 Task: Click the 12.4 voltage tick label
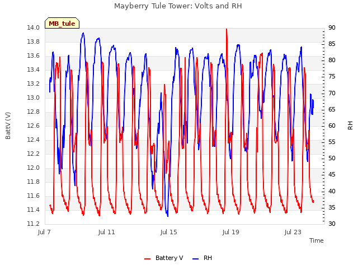tap(34, 140)
